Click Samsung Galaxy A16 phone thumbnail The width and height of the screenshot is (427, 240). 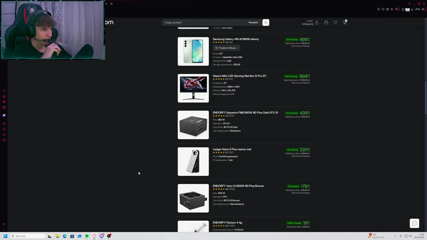coord(193,51)
